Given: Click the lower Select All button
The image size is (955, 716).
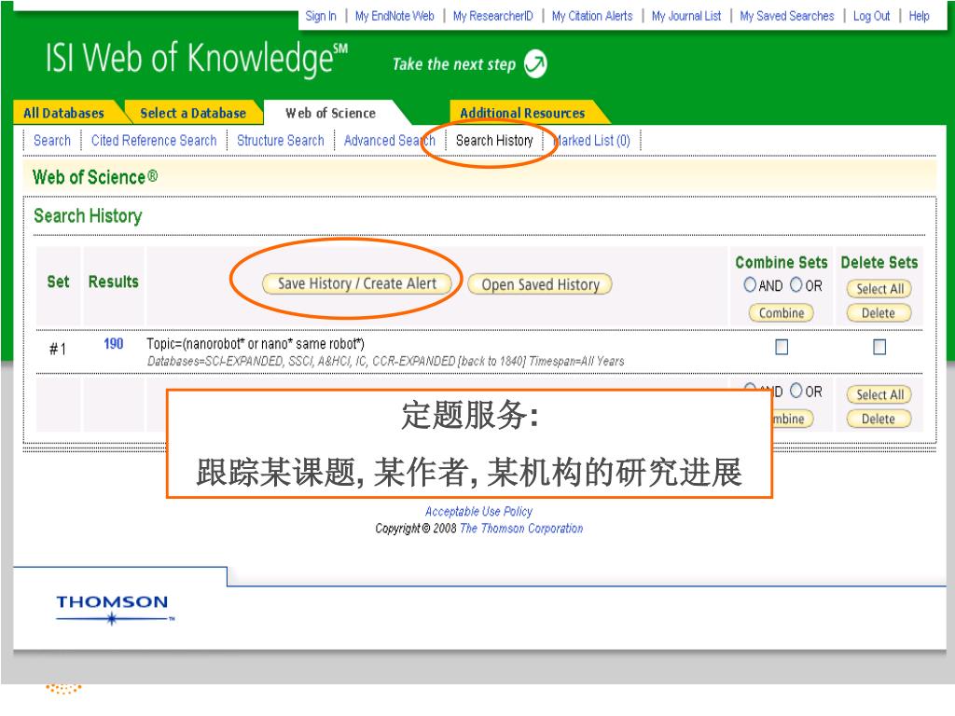Looking at the screenshot, I should (x=879, y=394).
